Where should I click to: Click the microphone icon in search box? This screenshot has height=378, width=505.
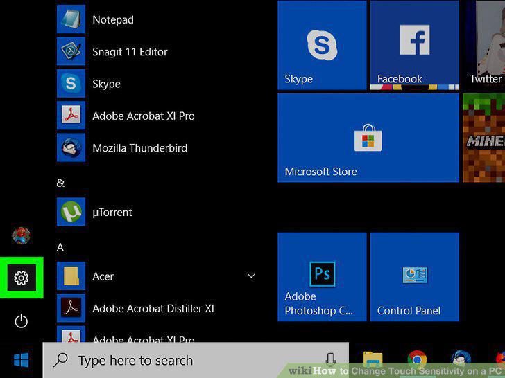click(330, 359)
